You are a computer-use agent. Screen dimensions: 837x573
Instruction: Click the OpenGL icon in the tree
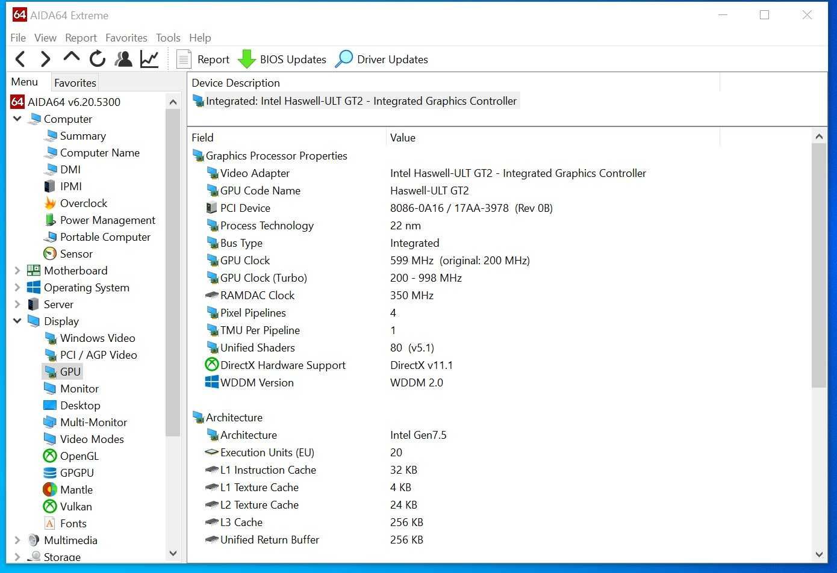coord(50,456)
